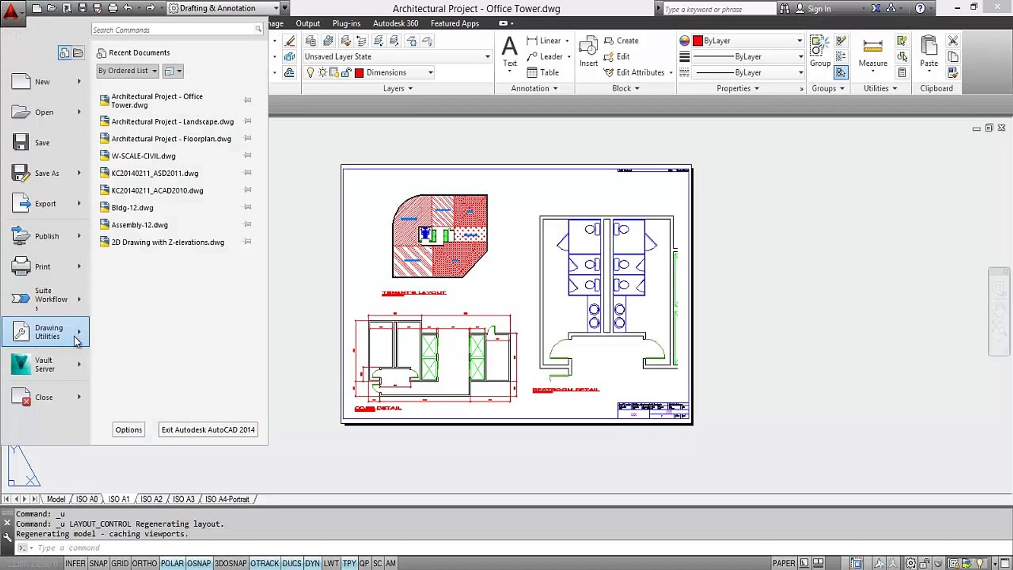The image size is (1013, 570).
Task: Click the Table annotation icon
Action: (532, 72)
